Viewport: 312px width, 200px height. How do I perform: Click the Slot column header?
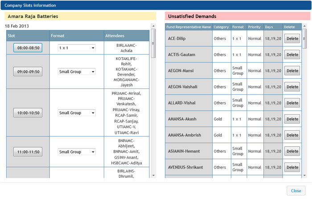click(x=28, y=36)
